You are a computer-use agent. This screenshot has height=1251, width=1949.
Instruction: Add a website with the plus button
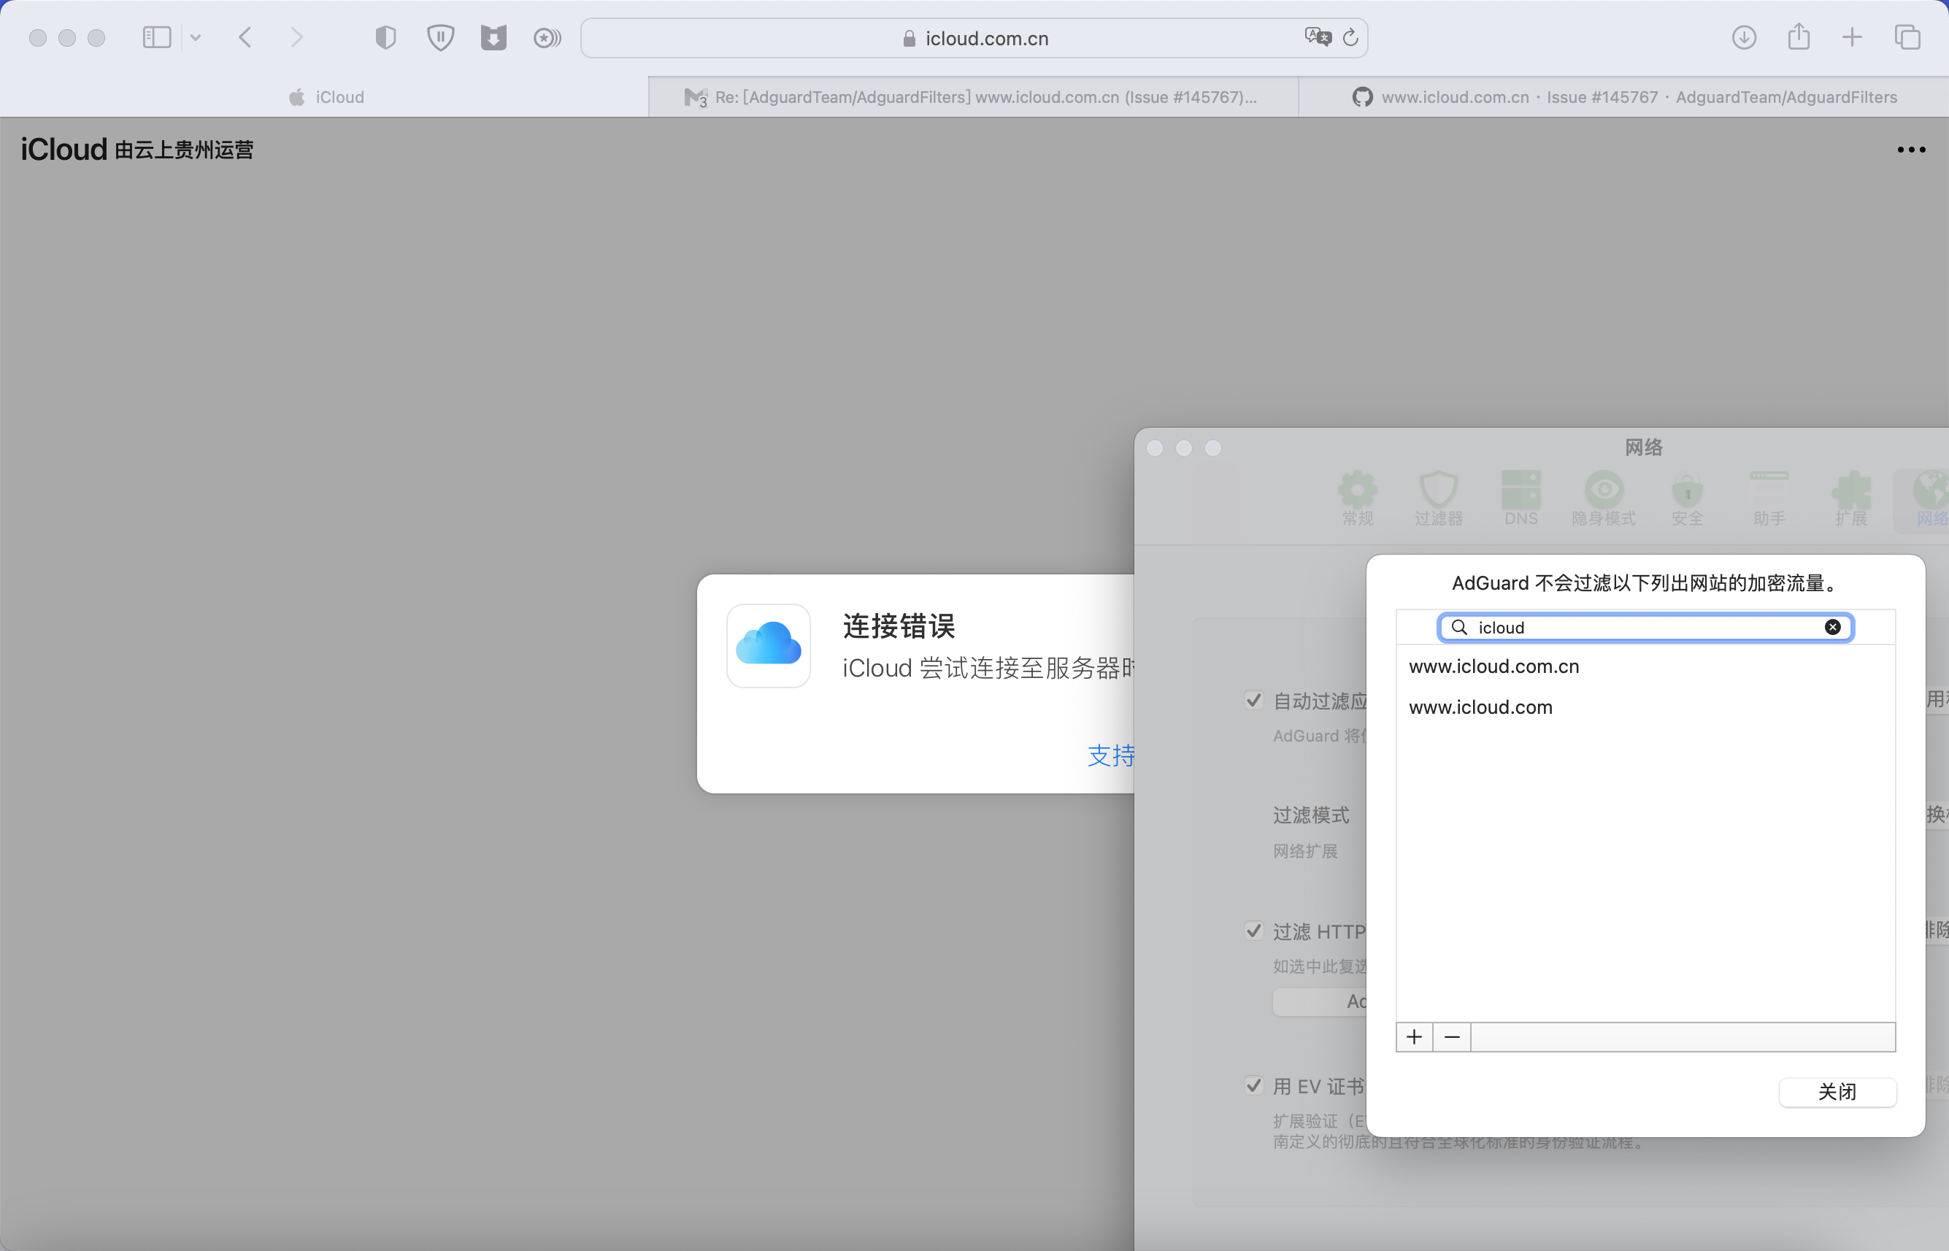click(x=1414, y=1036)
